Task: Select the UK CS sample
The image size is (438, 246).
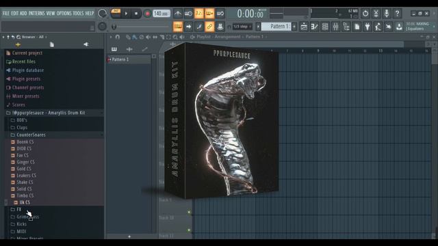Action: 22,202
